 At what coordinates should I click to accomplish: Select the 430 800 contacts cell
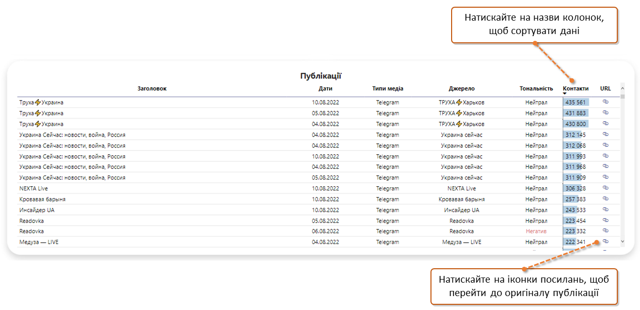pos(575,124)
